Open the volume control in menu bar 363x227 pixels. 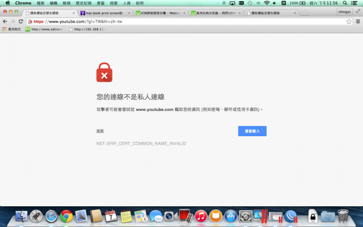[x=275, y=3]
